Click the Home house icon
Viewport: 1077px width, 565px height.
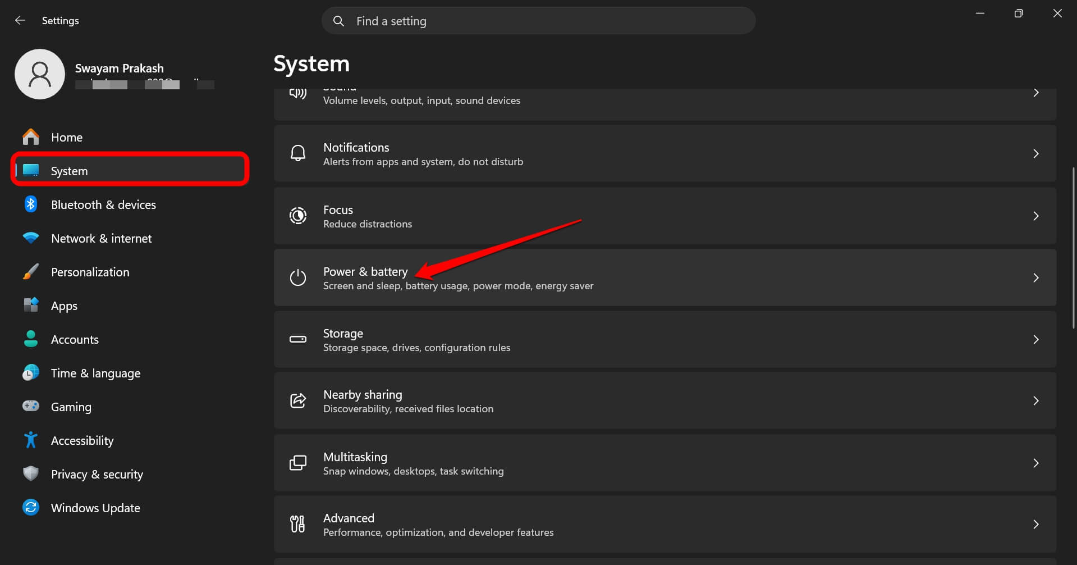click(31, 136)
